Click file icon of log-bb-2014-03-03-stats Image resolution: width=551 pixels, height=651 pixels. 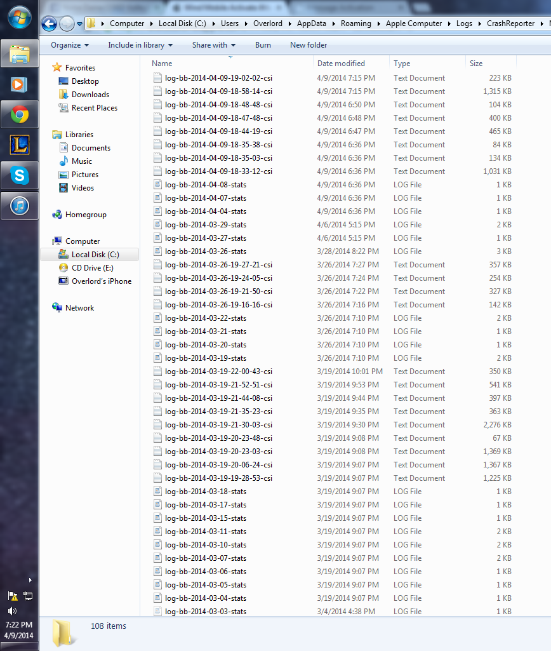coord(157,611)
